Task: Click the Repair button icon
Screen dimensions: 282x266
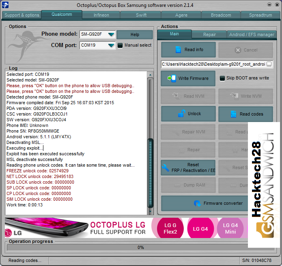Action: pyautogui.click(x=182, y=150)
